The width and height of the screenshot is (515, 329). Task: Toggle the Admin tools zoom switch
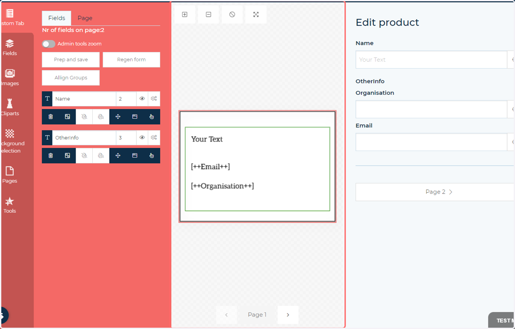pos(48,44)
